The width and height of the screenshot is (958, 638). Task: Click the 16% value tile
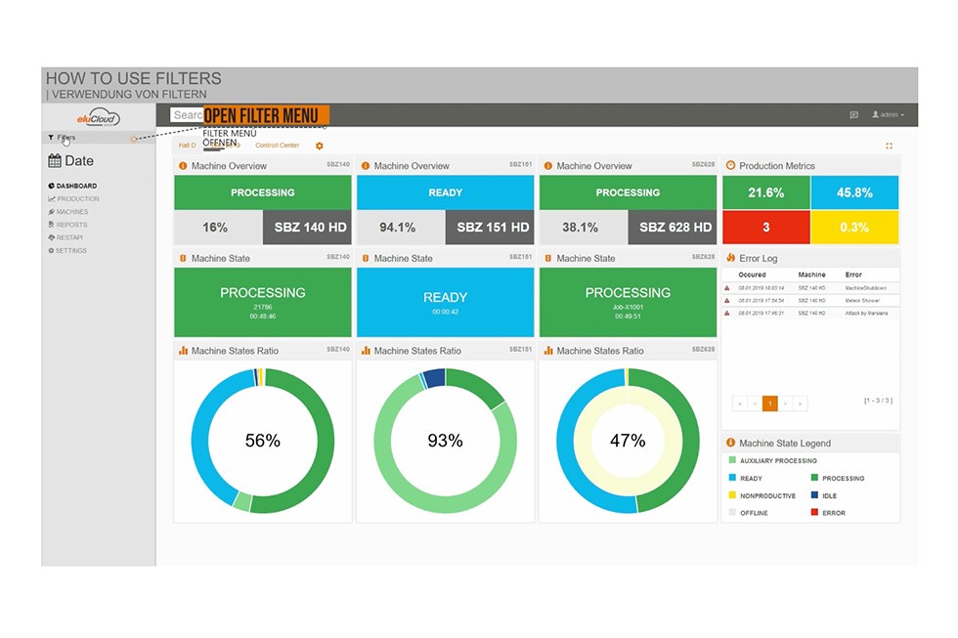click(218, 227)
